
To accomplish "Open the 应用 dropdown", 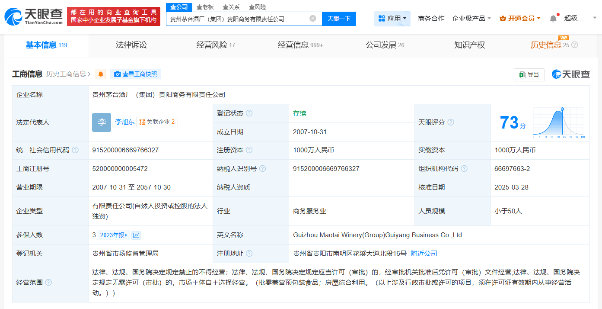I will [392, 19].
